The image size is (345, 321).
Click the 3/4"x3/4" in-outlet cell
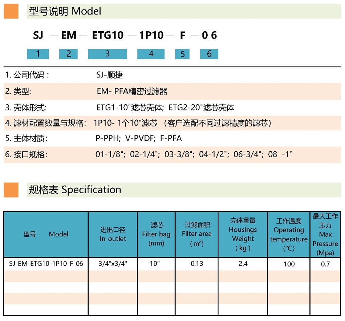113,264
